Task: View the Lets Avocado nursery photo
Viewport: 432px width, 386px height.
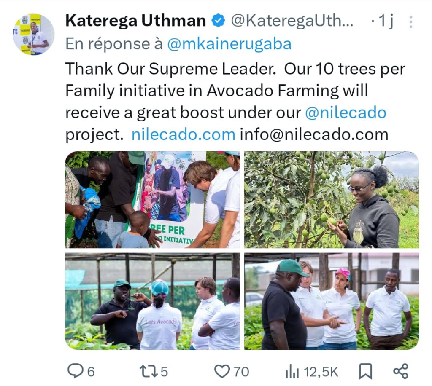Action: point(152,301)
